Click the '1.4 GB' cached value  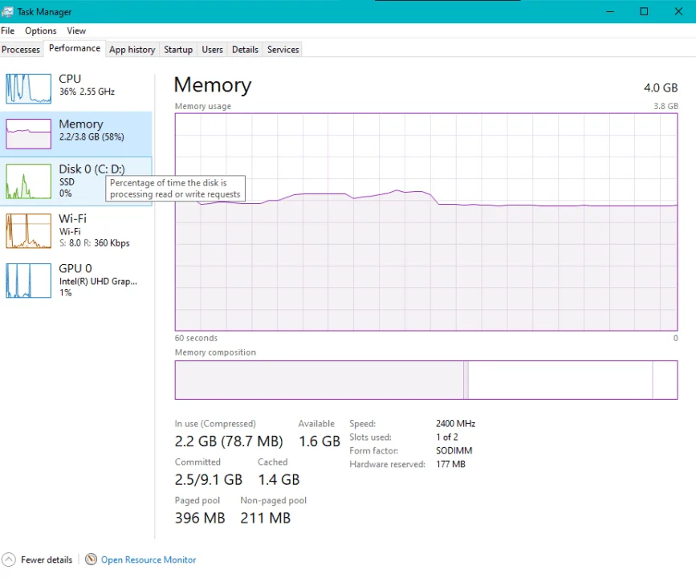[279, 480]
